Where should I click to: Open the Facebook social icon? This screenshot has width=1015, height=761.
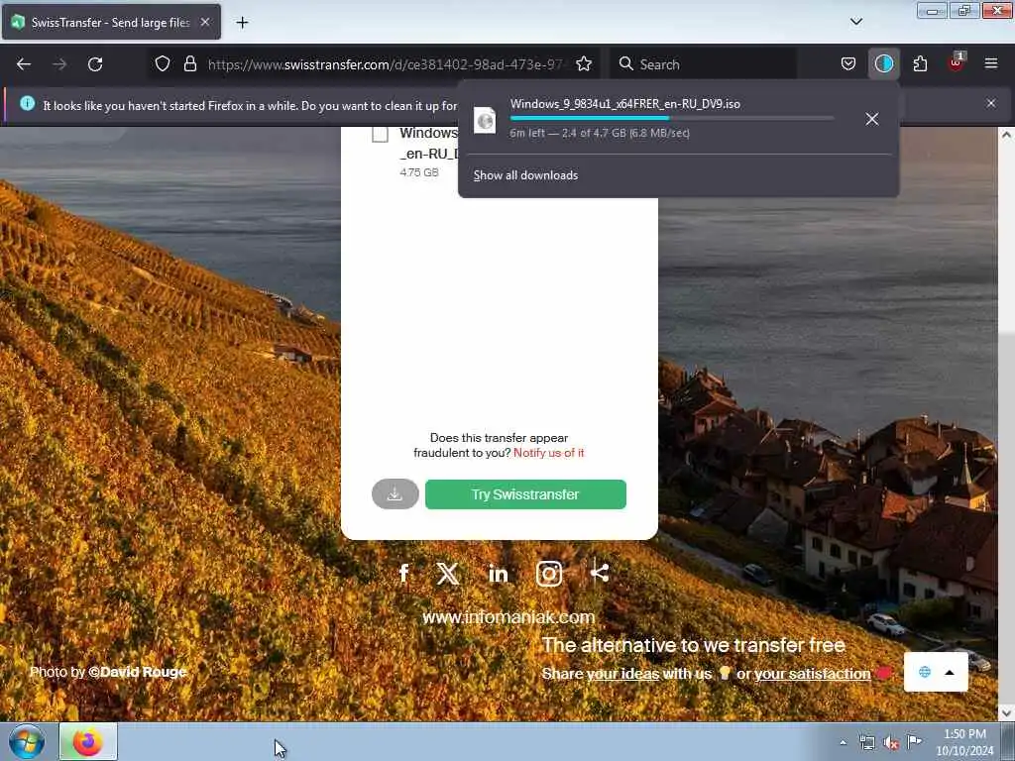tap(404, 574)
